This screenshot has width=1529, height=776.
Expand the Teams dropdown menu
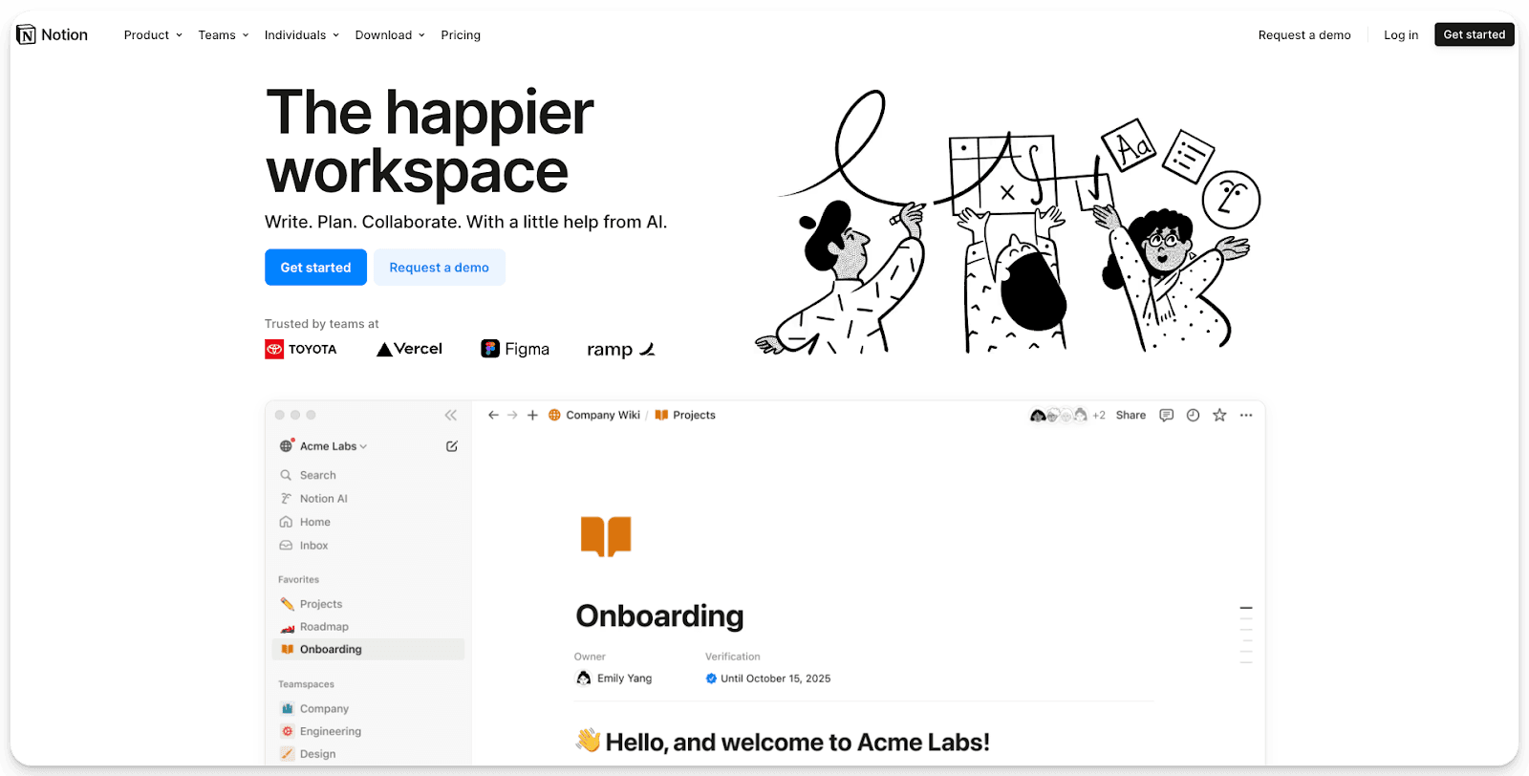pos(223,35)
